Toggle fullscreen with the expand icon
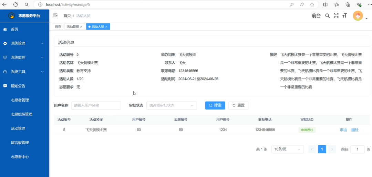This screenshot has width=372, height=177. click(336, 15)
